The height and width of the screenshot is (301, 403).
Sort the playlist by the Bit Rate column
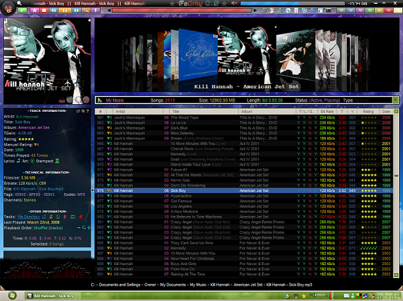(327, 111)
